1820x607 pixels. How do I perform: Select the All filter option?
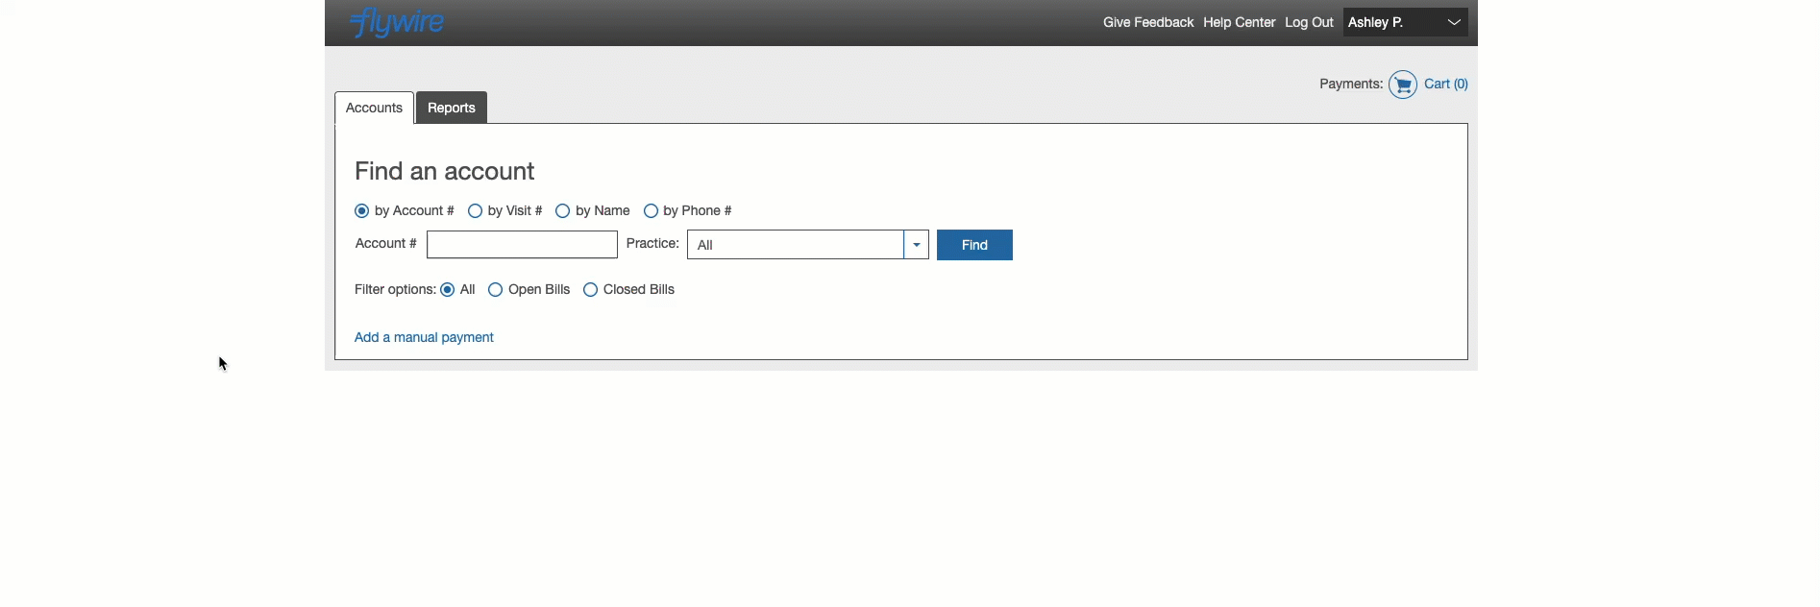pos(448,290)
